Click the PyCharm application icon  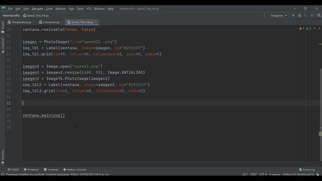pos(4,9)
